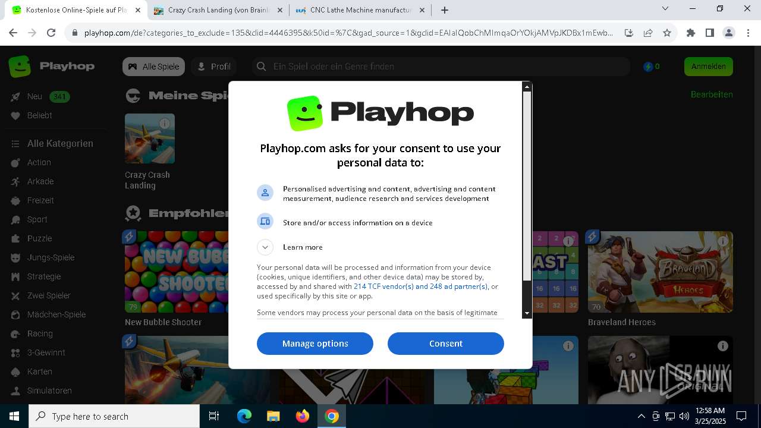Launch Firefox from taskbar

pos(303,416)
